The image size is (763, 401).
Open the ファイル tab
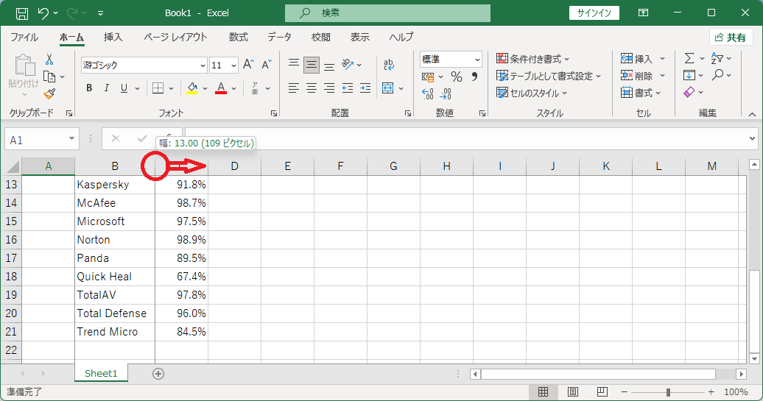point(24,37)
